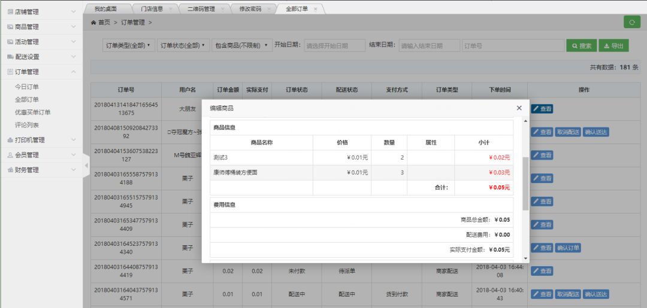Expand the 商品管理 menu chevron

click(x=74, y=27)
